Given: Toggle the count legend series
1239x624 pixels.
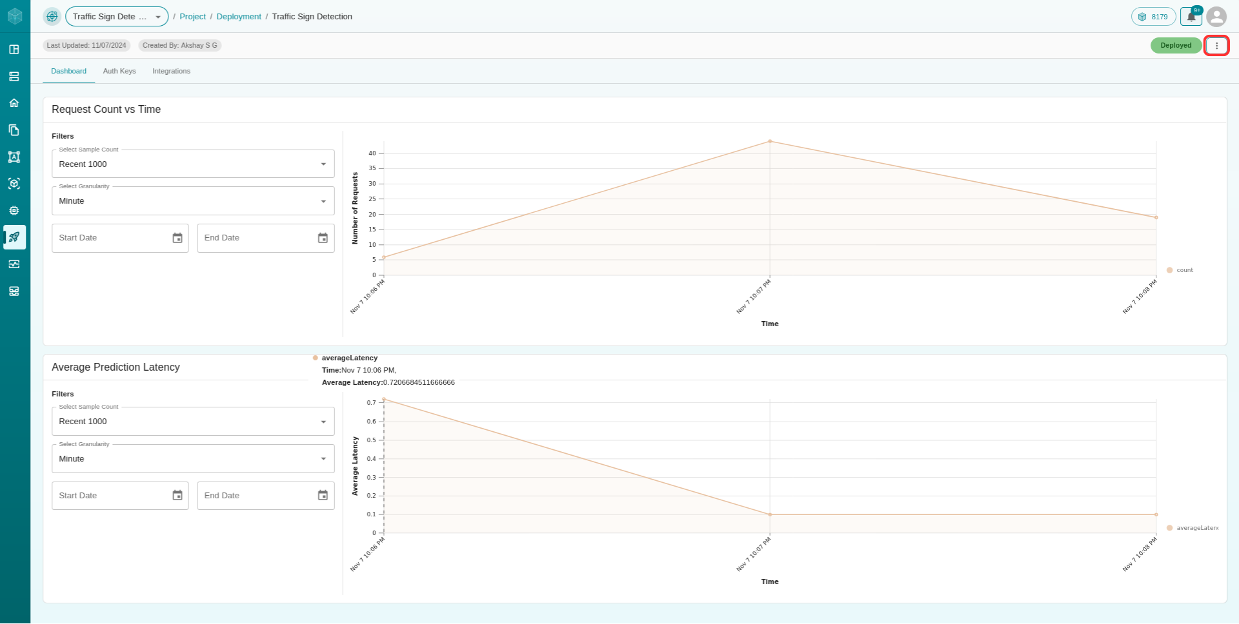Looking at the screenshot, I should pos(1180,271).
